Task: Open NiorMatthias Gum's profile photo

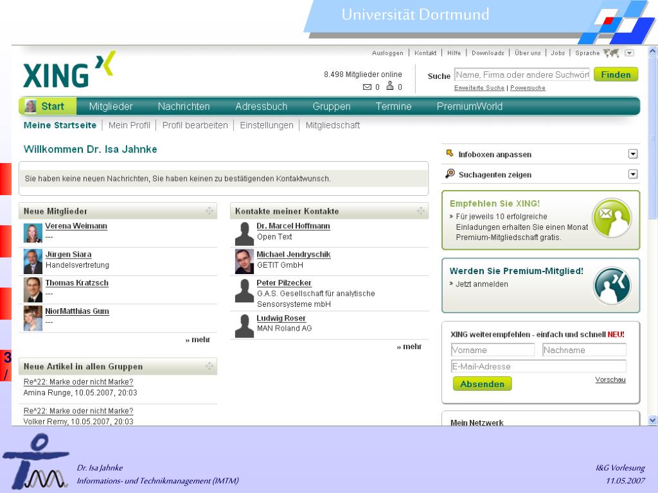Action: (33, 318)
